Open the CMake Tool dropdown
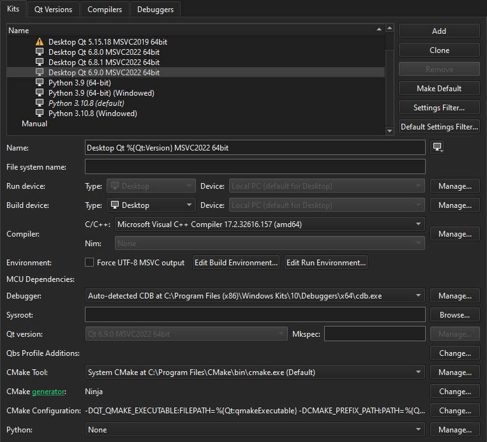Screen dimensions: 487x442 coord(255,372)
